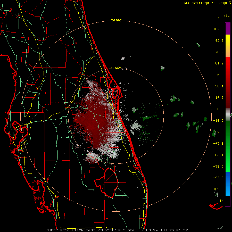Click the -109.8 velocity scale value
232x232 pixels.
[217, 189]
